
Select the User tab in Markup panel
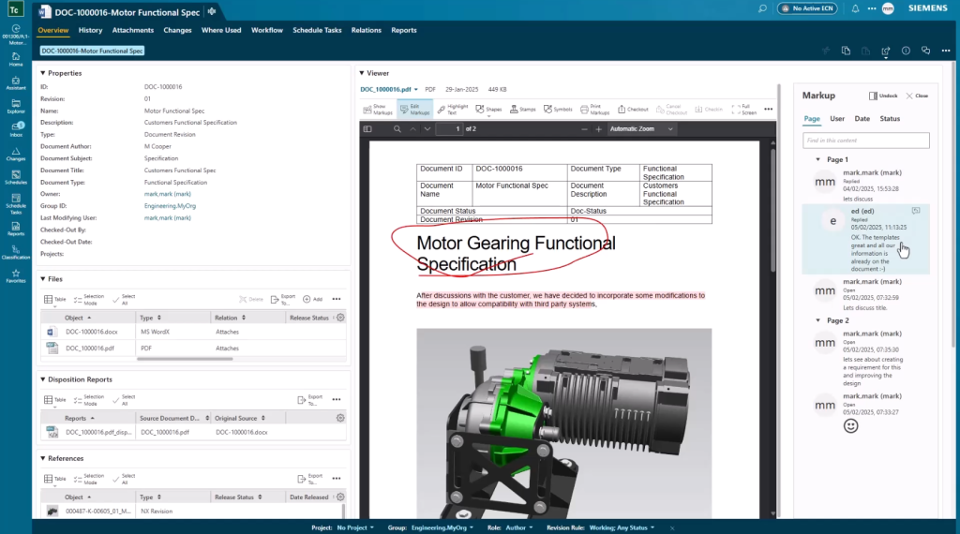[x=837, y=119]
